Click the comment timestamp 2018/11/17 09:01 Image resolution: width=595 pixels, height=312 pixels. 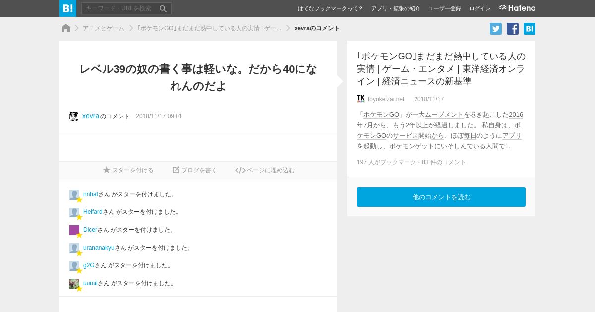click(x=159, y=116)
